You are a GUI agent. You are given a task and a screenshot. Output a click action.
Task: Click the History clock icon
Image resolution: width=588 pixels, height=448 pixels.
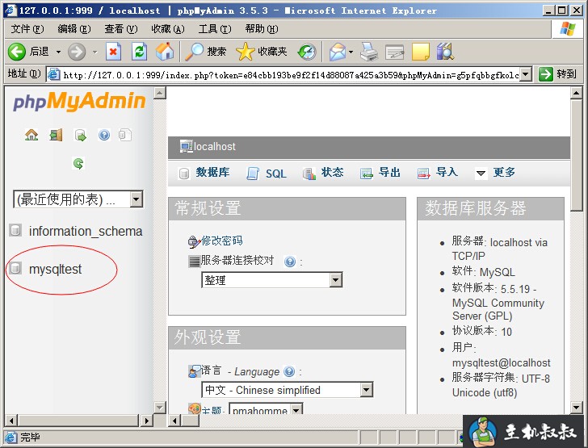[307, 52]
